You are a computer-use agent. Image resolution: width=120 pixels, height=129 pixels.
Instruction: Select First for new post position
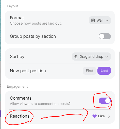coord(90,71)
